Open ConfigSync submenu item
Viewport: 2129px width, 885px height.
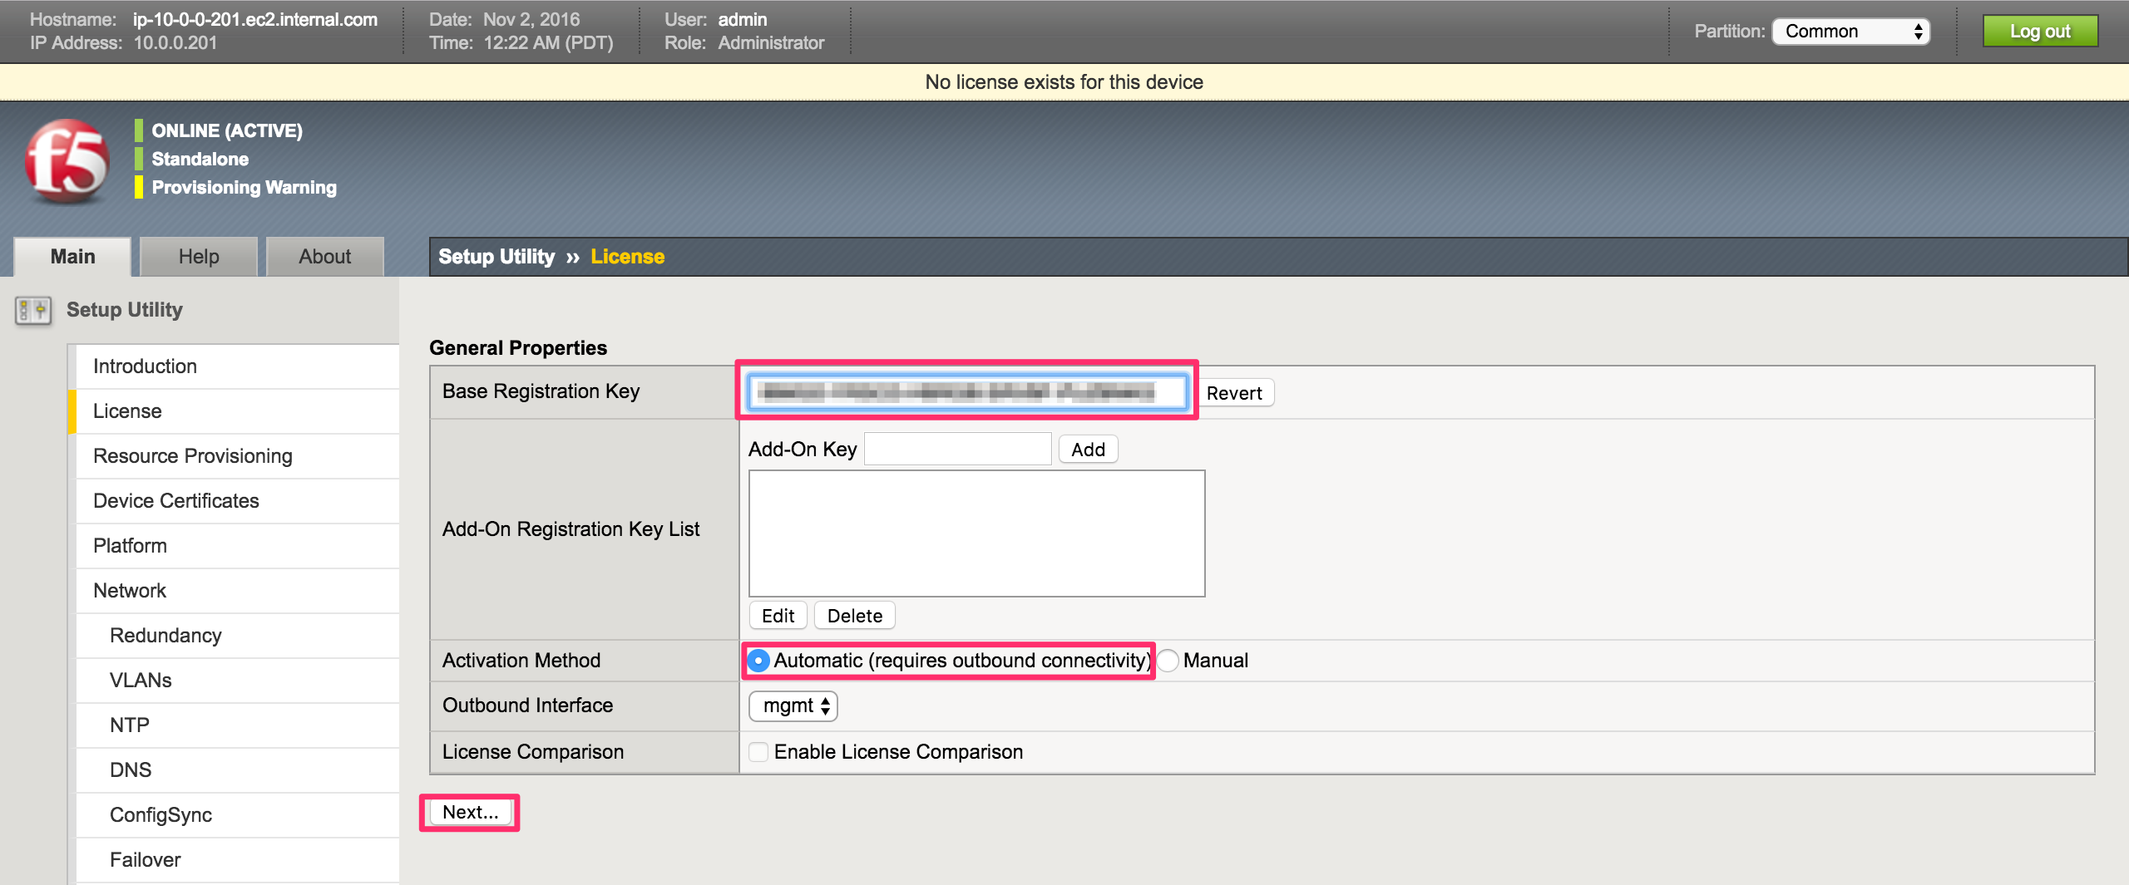[x=237, y=815]
